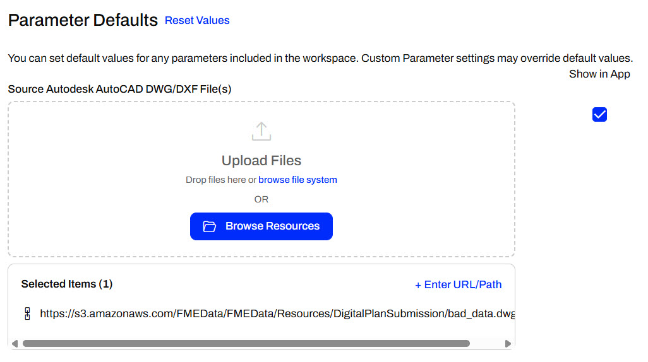The height and width of the screenshot is (362, 648).
Task: Select the bad_data.dwg URL item
Action: (x=277, y=313)
